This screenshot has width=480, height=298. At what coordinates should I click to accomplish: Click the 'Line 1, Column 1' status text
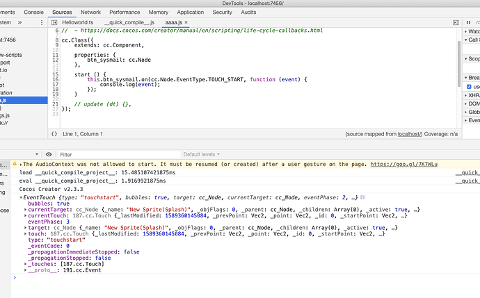[83, 134]
